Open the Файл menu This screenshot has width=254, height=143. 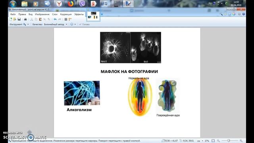[13, 14]
